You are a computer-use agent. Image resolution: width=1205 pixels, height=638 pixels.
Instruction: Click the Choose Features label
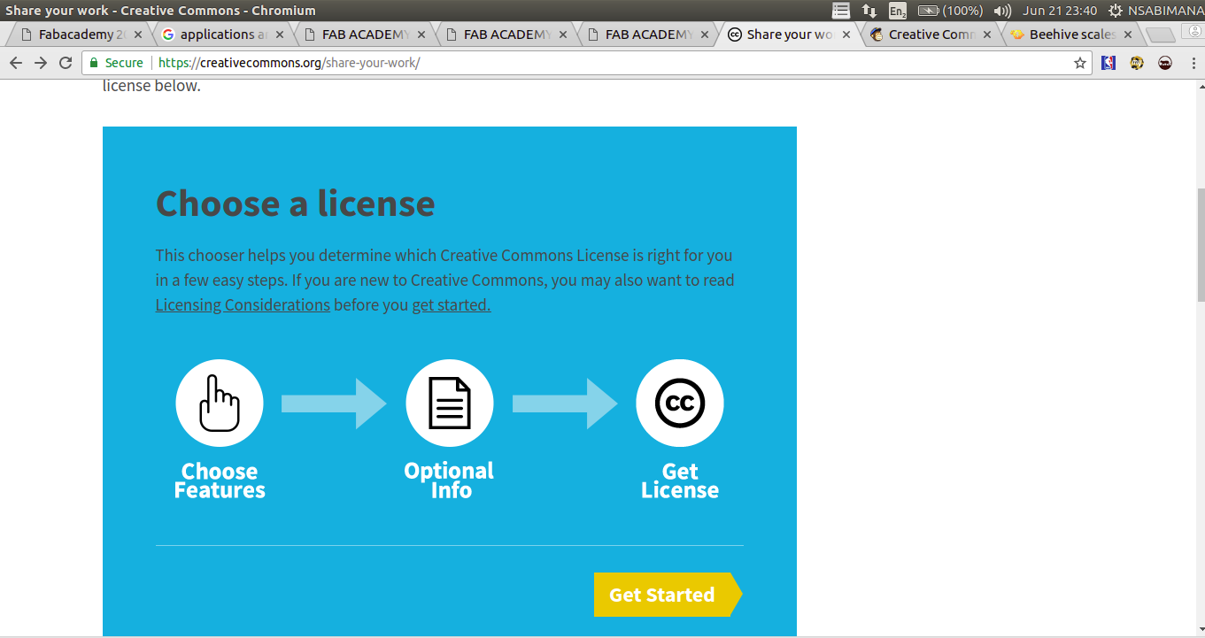coord(220,480)
